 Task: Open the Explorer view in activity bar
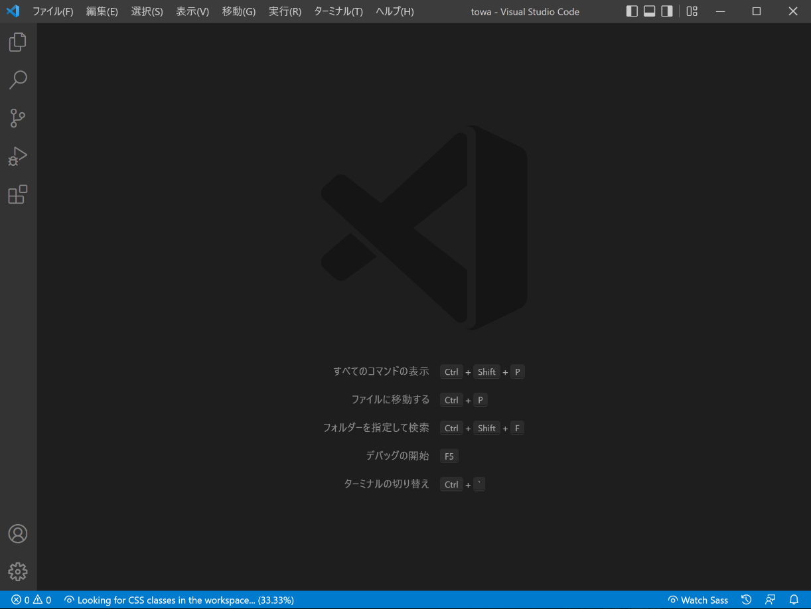point(18,42)
